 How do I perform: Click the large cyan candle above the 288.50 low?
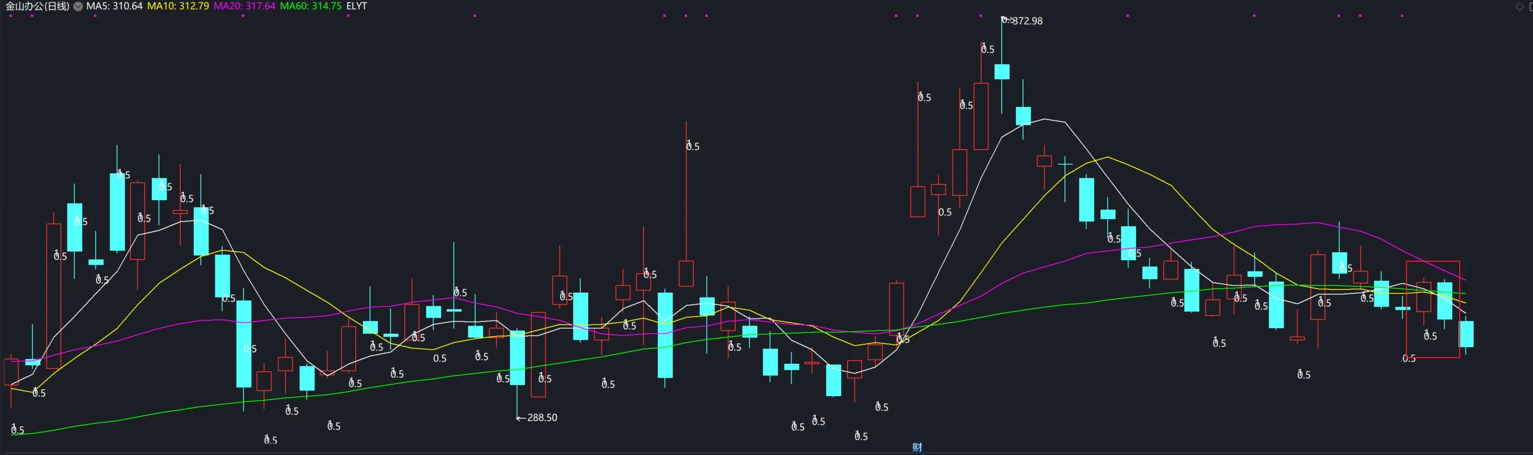(x=517, y=358)
